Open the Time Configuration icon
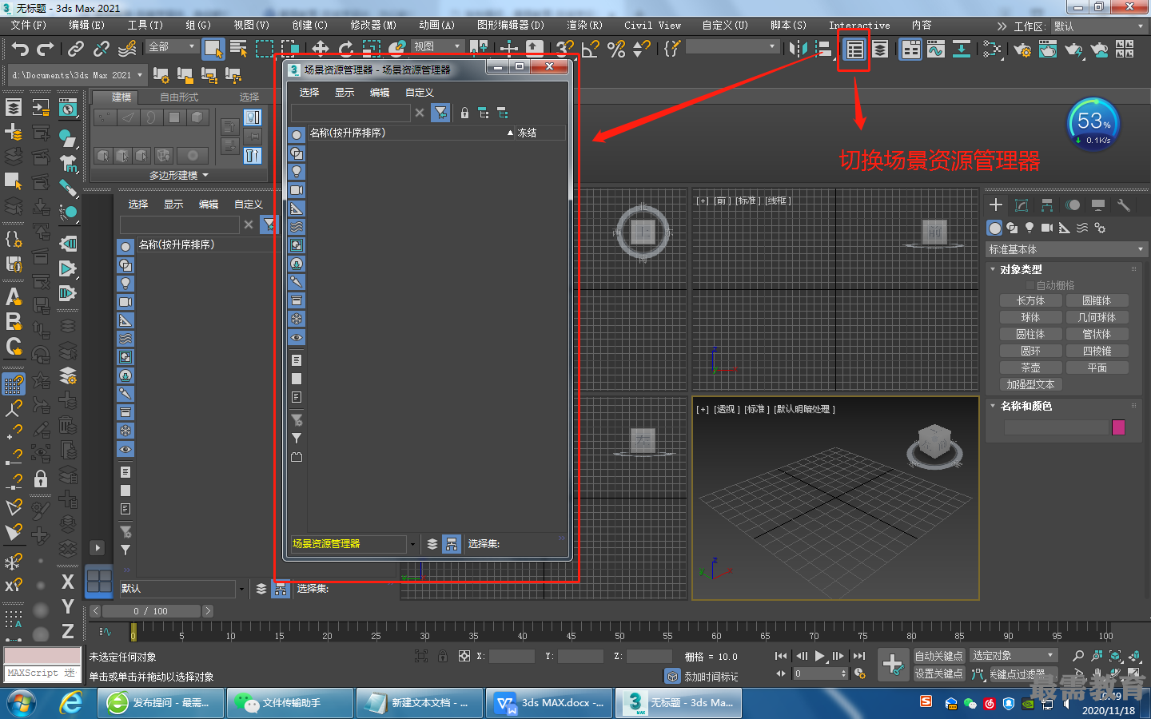The image size is (1151, 719). [x=860, y=673]
